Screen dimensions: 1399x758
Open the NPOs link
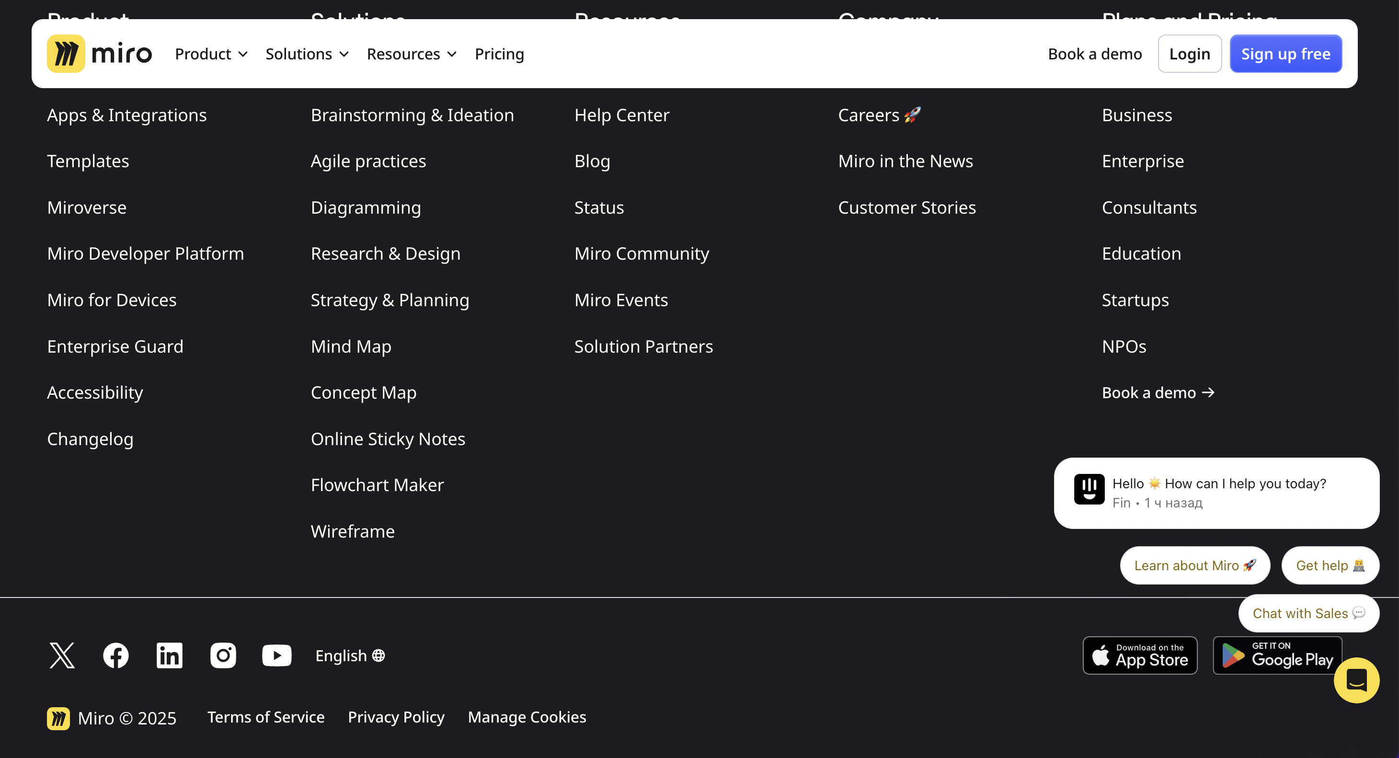1124,346
